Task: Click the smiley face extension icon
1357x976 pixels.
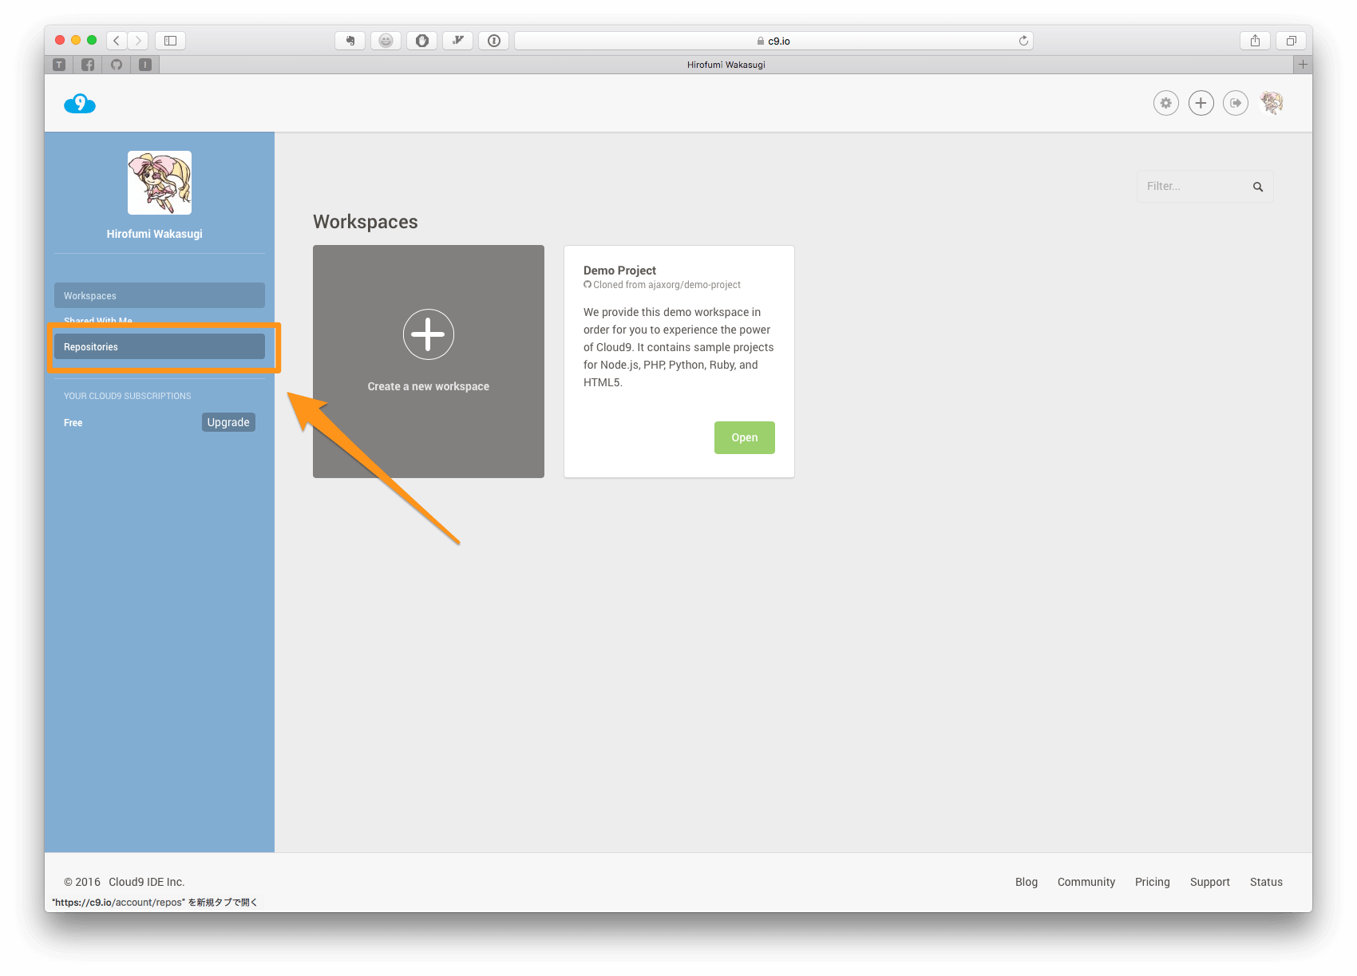Action: pyautogui.click(x=386, y=40)
